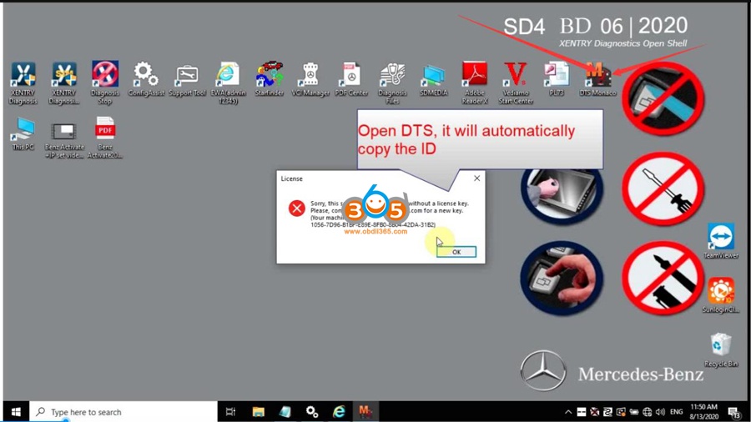Open the Diagnosis Files shortcut

point(392,83)
